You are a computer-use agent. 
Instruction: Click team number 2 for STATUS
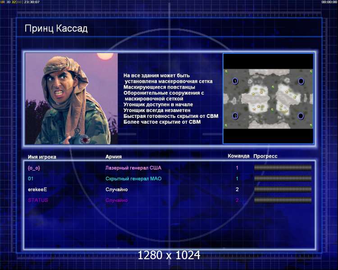(x=237, y=200)
